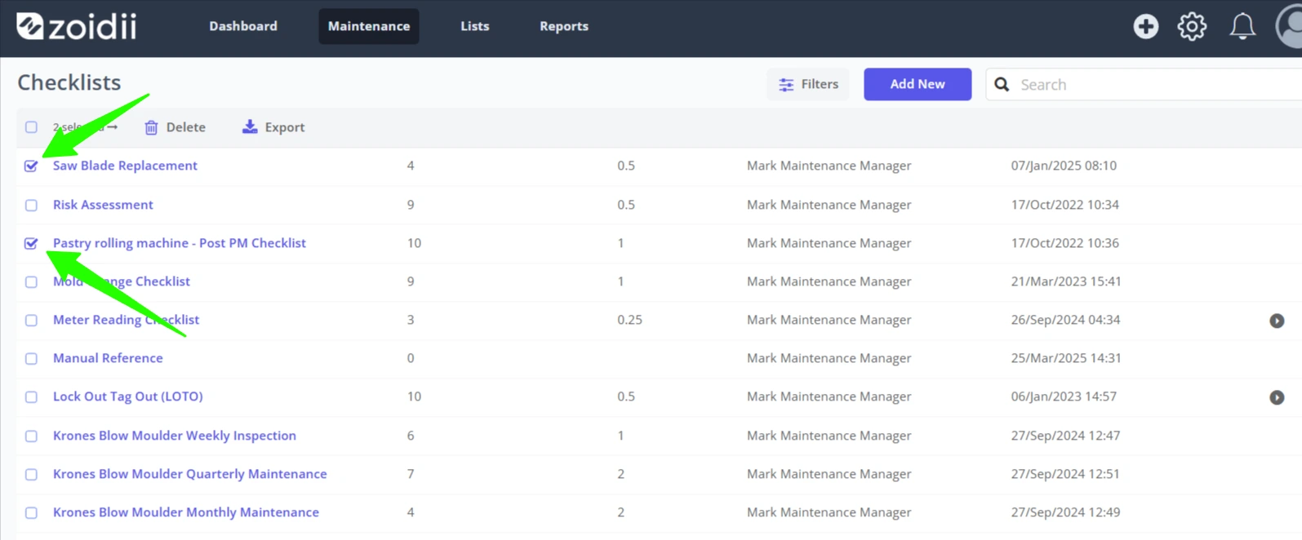Click the Add New button
Image resolution: width=1302 pixels, height=540 pixels.
click(918, 84)
